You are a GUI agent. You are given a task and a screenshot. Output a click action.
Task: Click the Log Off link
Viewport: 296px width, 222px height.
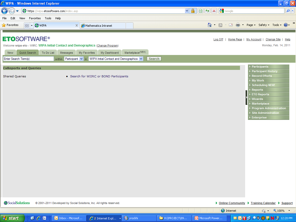(218, 40)
